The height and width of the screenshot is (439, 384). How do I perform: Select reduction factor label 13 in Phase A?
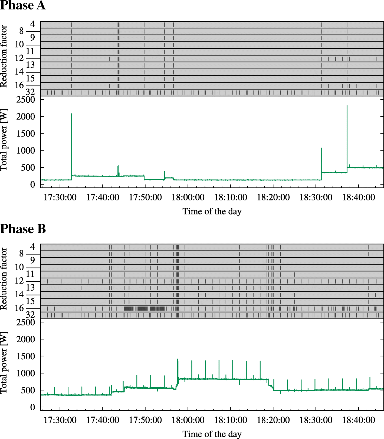click(30, 65)
